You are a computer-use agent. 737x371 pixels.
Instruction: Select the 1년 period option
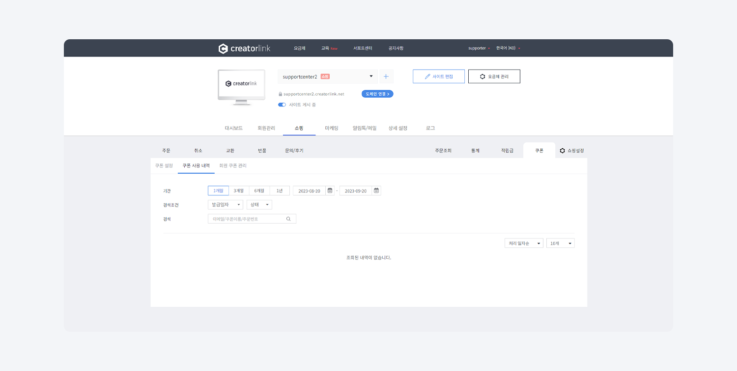point(280,191)
